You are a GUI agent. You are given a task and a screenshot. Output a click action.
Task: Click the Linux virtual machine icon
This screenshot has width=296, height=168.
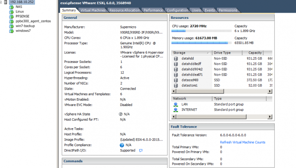[x=12, y=12]
